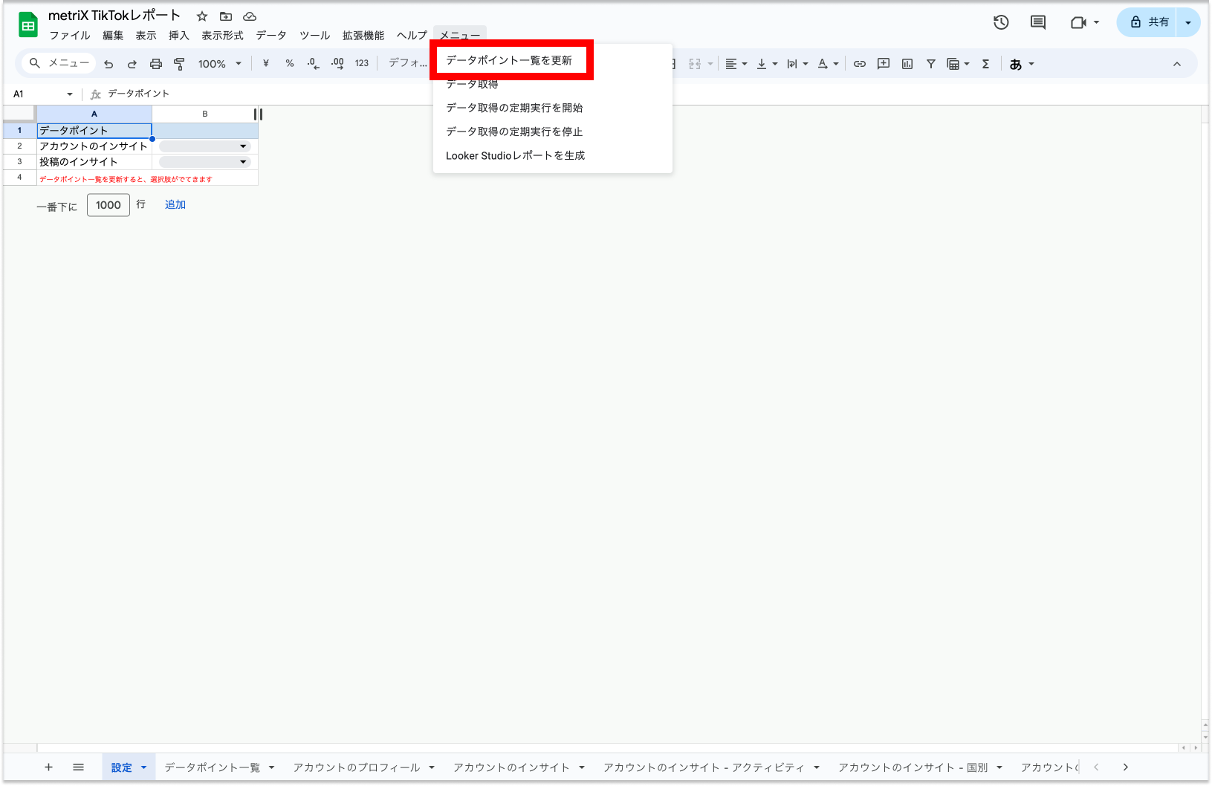Select the row 2 header
The image size is (1212, 786).
point(20,146)
